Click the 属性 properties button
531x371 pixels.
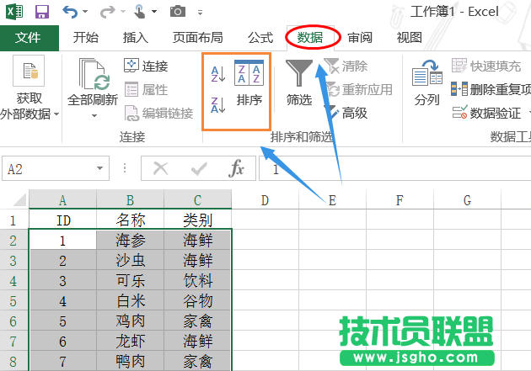coord(146,89)
